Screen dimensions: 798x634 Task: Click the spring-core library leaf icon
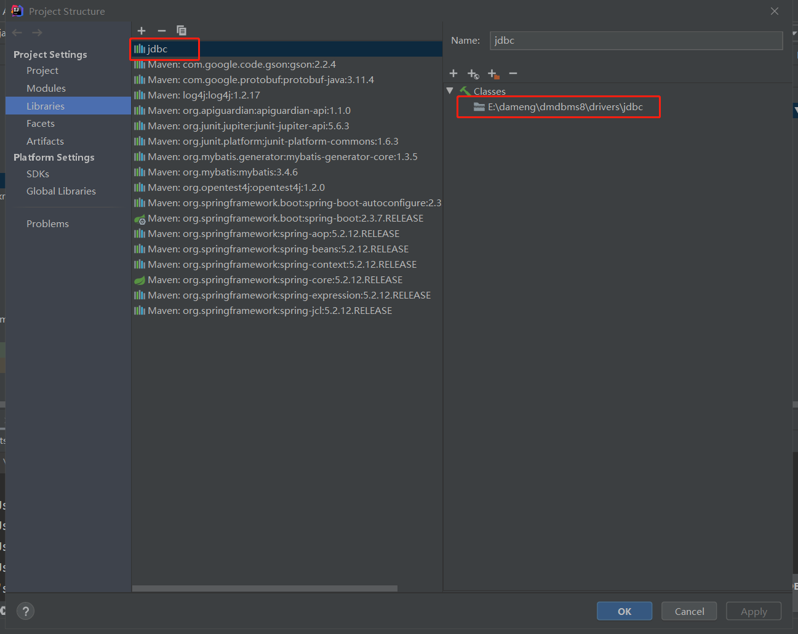point(140,280)
